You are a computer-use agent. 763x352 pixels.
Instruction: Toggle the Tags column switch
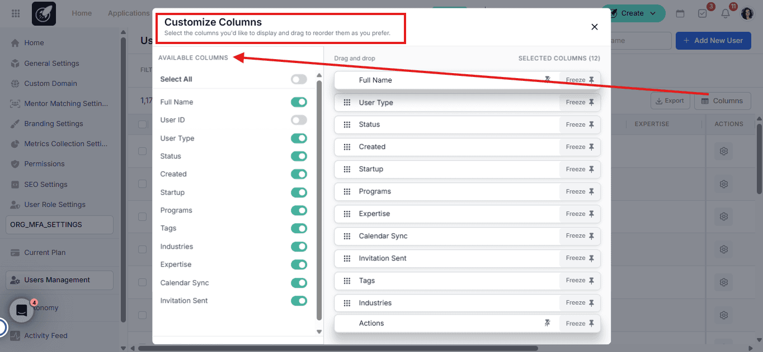pyautogui.click(x=299, y=228)
